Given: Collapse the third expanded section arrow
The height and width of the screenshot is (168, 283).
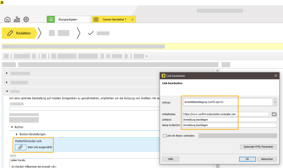Looking at the screenshot, I should click(7, 91).
